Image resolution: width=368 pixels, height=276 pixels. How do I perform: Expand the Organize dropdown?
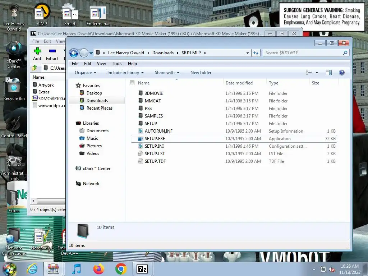click(86, 73)
